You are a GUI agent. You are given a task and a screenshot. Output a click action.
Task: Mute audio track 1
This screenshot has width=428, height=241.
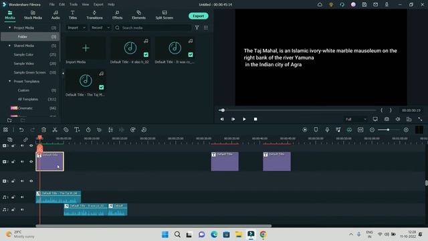point(22,197)
